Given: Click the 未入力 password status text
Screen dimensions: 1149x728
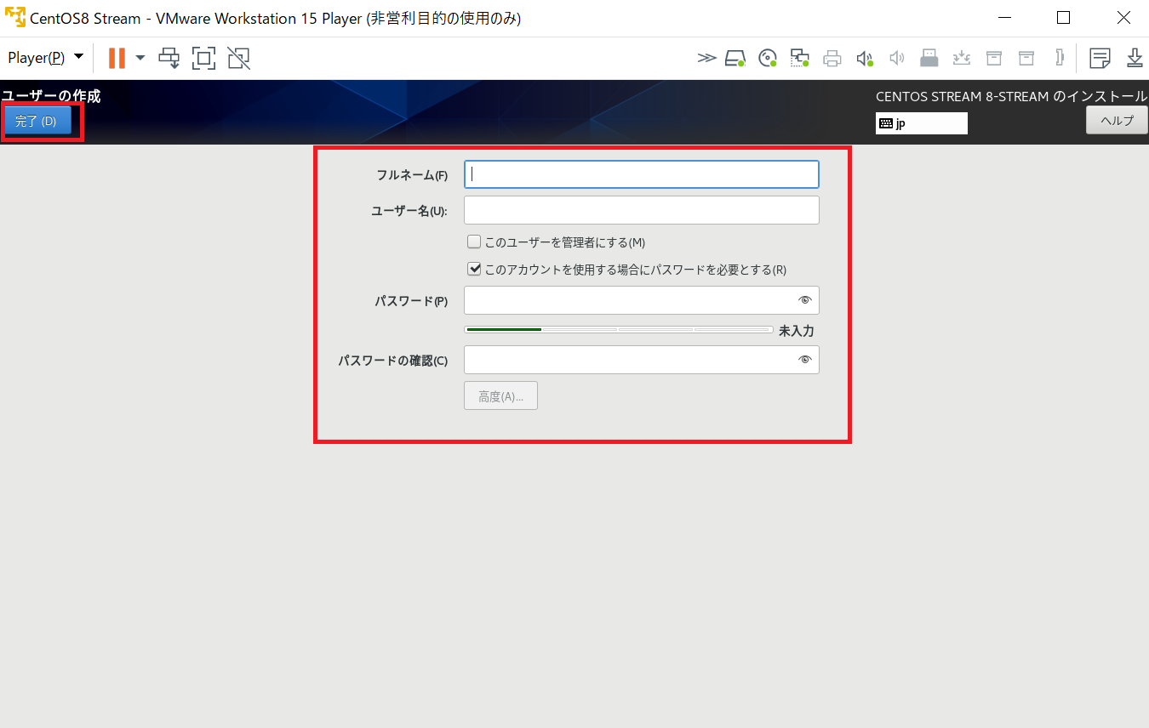Looking at the screenshot, I should 797,331.
